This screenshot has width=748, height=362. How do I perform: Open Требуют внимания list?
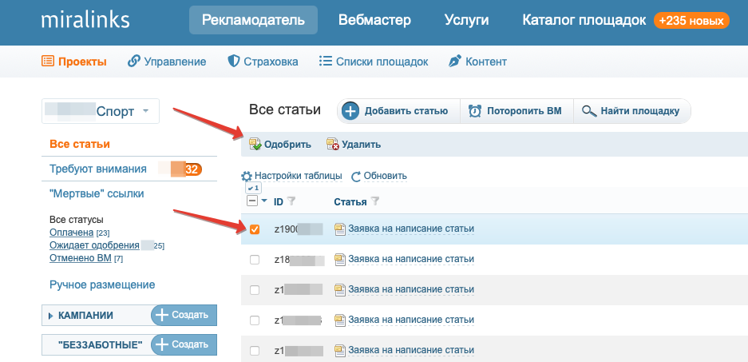pos(98,169)
